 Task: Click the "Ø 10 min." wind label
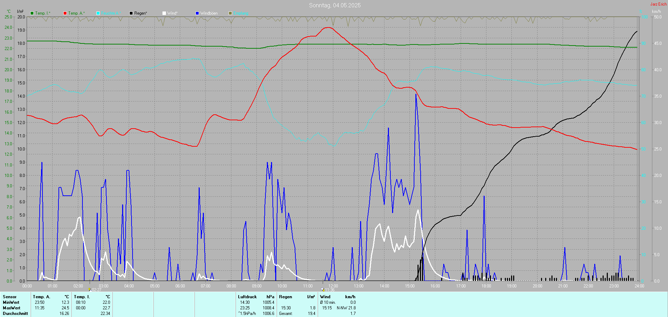click(328, 302)
